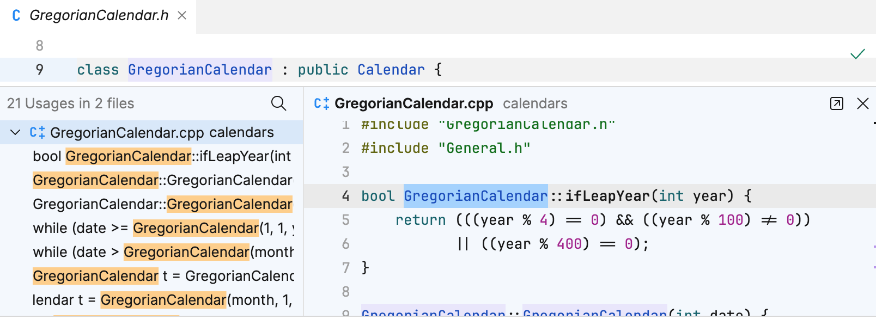Close the usages preview popup
876x325 pixels.
point(863,103)
